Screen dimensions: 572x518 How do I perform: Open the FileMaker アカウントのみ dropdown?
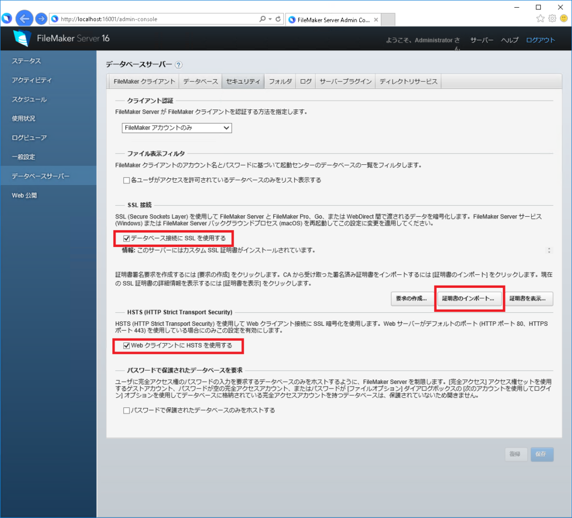(177, 128)
